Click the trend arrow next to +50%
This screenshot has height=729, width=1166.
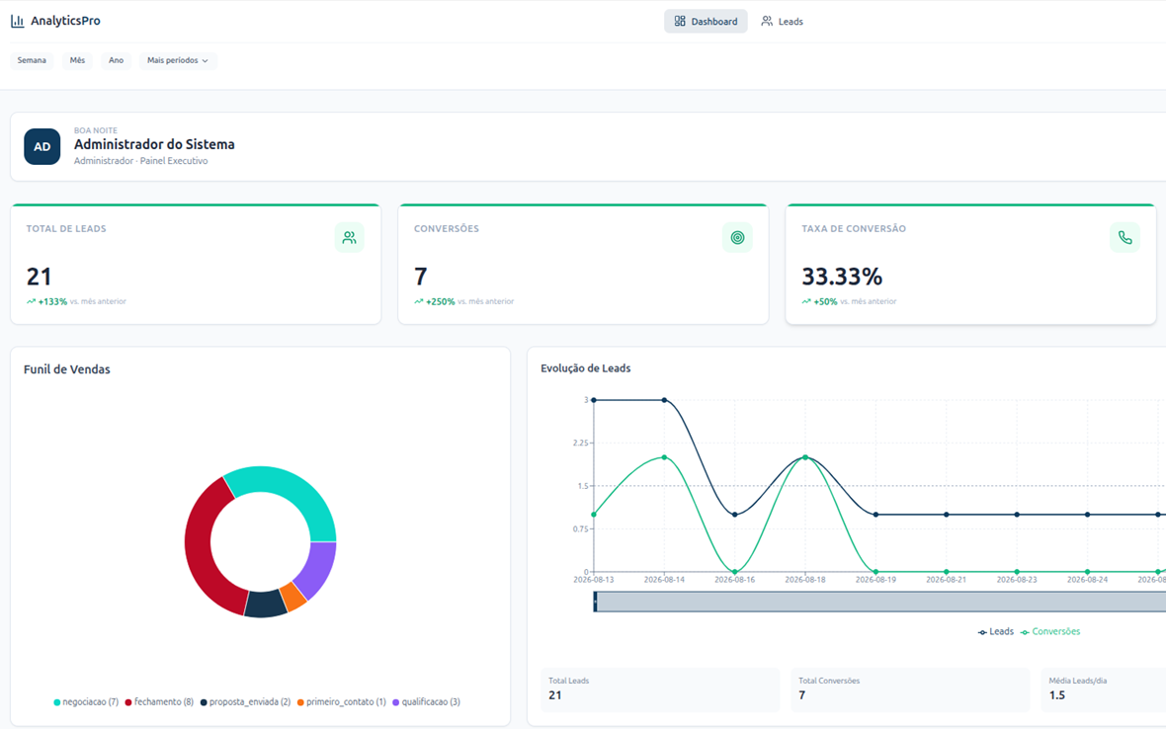[806, 301]
